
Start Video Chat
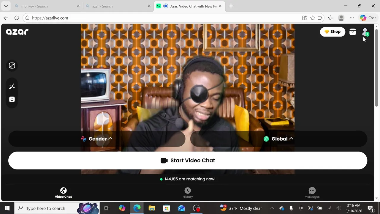188,160
